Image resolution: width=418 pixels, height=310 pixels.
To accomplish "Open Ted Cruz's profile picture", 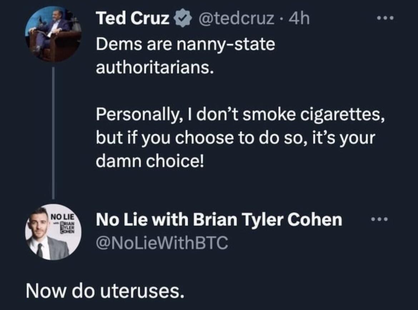I will click(53, 33).
